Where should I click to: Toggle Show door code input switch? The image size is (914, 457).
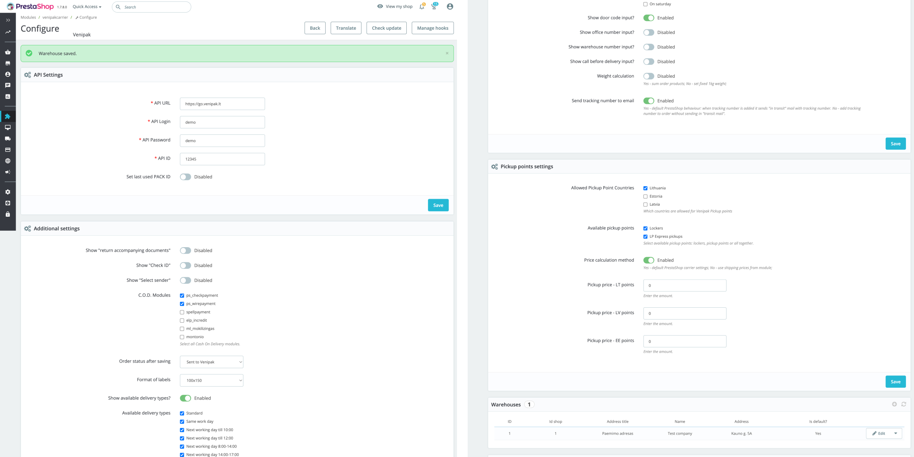(649, 18)
